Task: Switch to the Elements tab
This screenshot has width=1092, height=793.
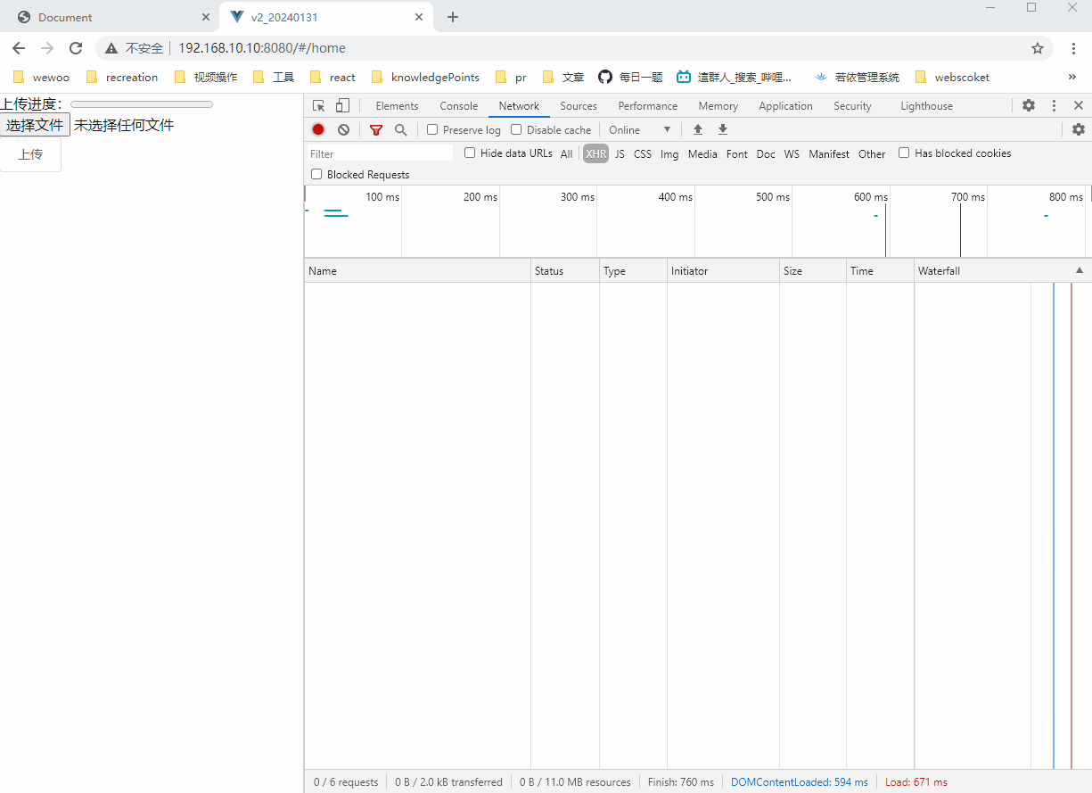Action: [x=397, y=105]
